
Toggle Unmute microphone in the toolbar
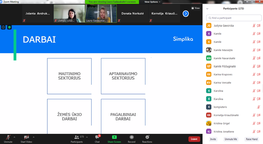point(8,137)
